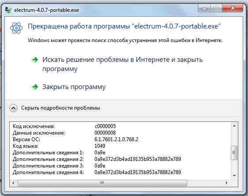Viewport: 248px width, 196px height.
Task: Click the vertical scrollbar up arrow
Action: (x=234, y=126)
